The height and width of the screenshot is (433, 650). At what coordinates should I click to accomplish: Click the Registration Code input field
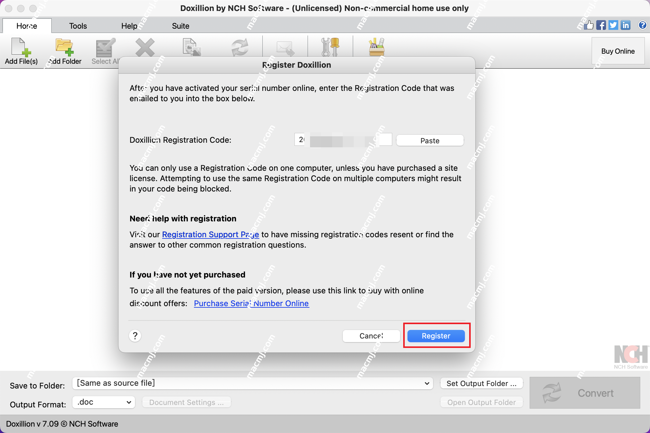pyautogui.click(x=343, y=140)
